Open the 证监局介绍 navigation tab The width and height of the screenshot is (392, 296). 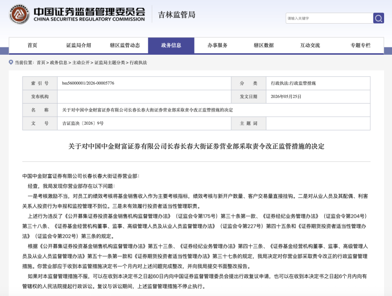[78, 45]
